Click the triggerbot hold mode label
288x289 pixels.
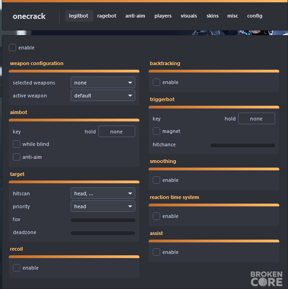click(230, 119)
